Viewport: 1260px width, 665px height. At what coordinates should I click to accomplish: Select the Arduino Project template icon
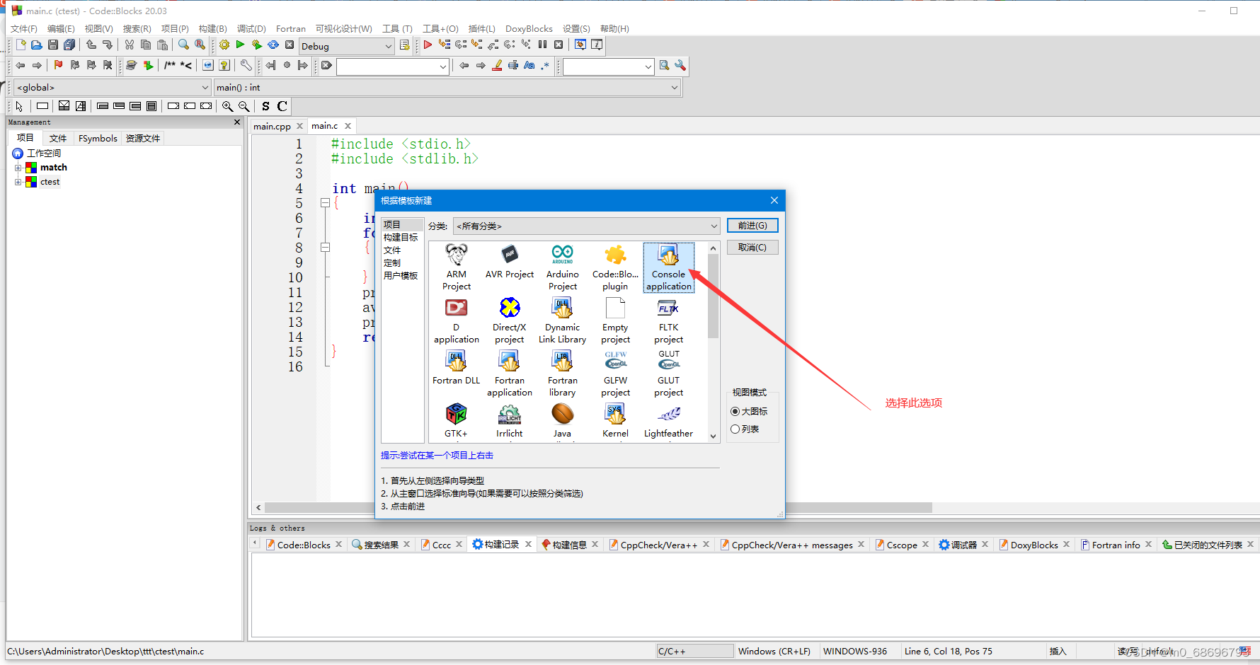coord(562,265)
